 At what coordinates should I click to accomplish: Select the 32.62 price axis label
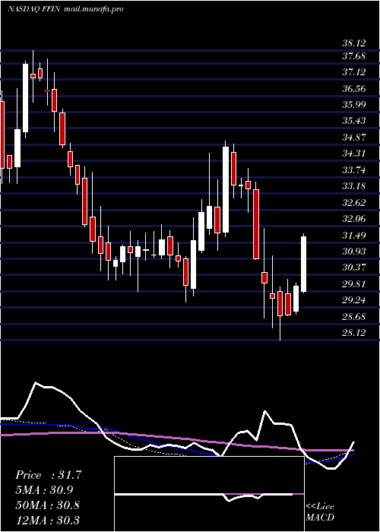click(354, 203)
